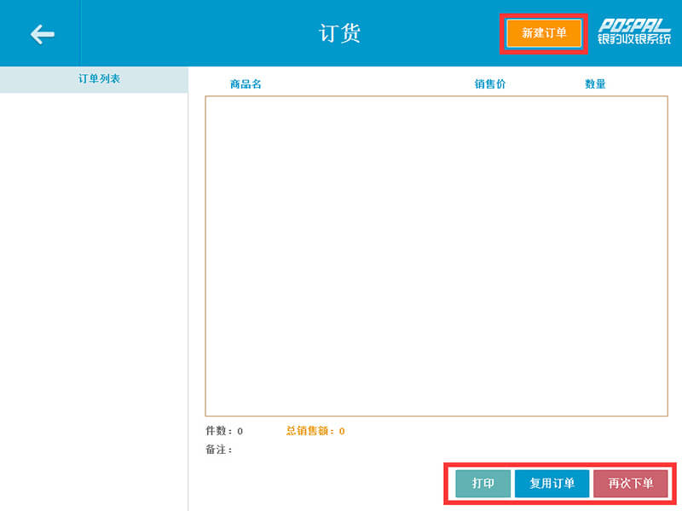Click the empty order list panel
Image resolution: width=682 pixels, height=511 pixels.
(94, 298)
